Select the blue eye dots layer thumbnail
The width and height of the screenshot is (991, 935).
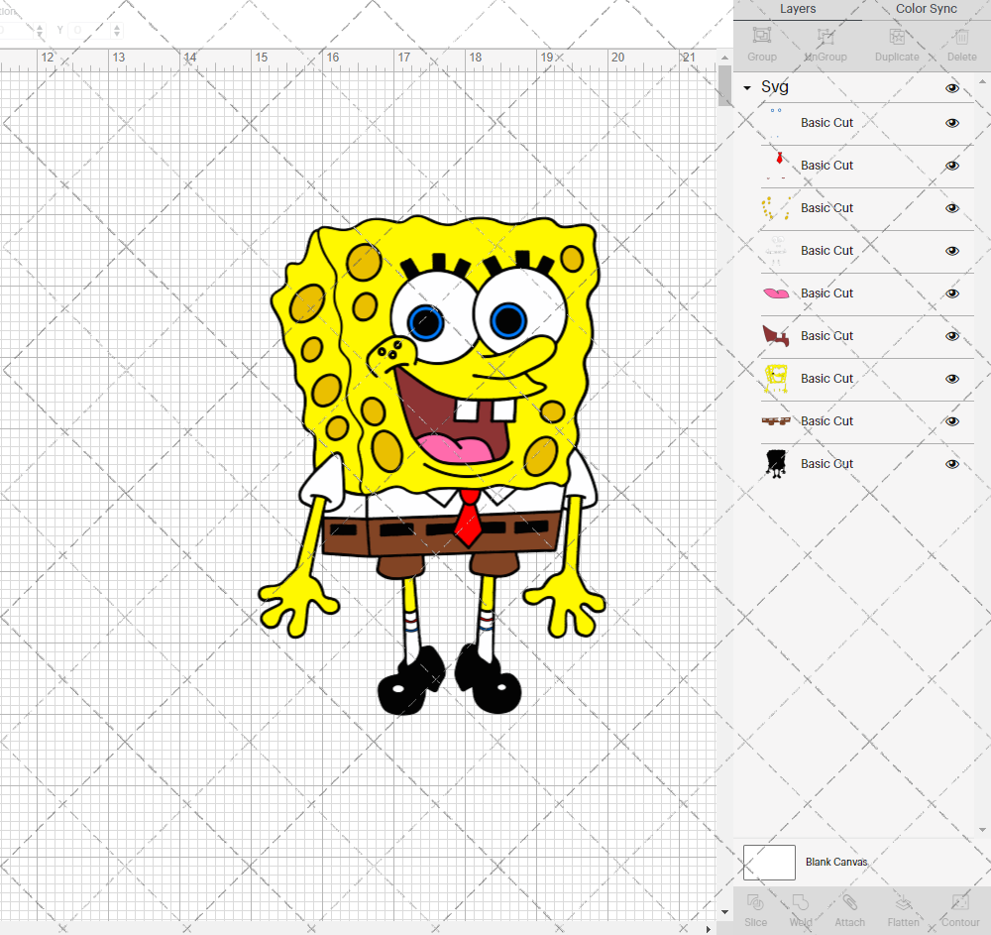pos(776,123)
